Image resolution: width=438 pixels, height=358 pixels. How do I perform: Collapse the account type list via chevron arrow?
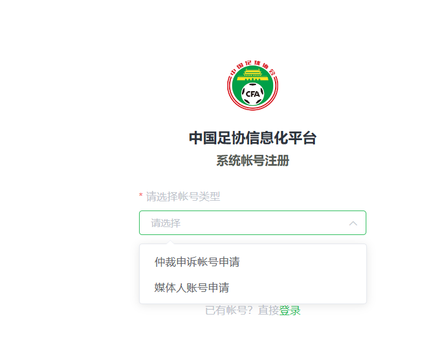pyautogui.click(x=353, y=223)
